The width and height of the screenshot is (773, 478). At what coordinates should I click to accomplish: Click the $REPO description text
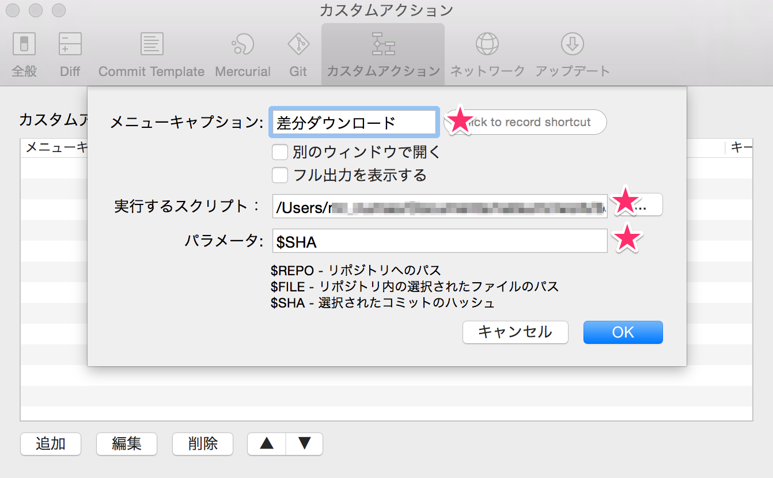point(355,270)
